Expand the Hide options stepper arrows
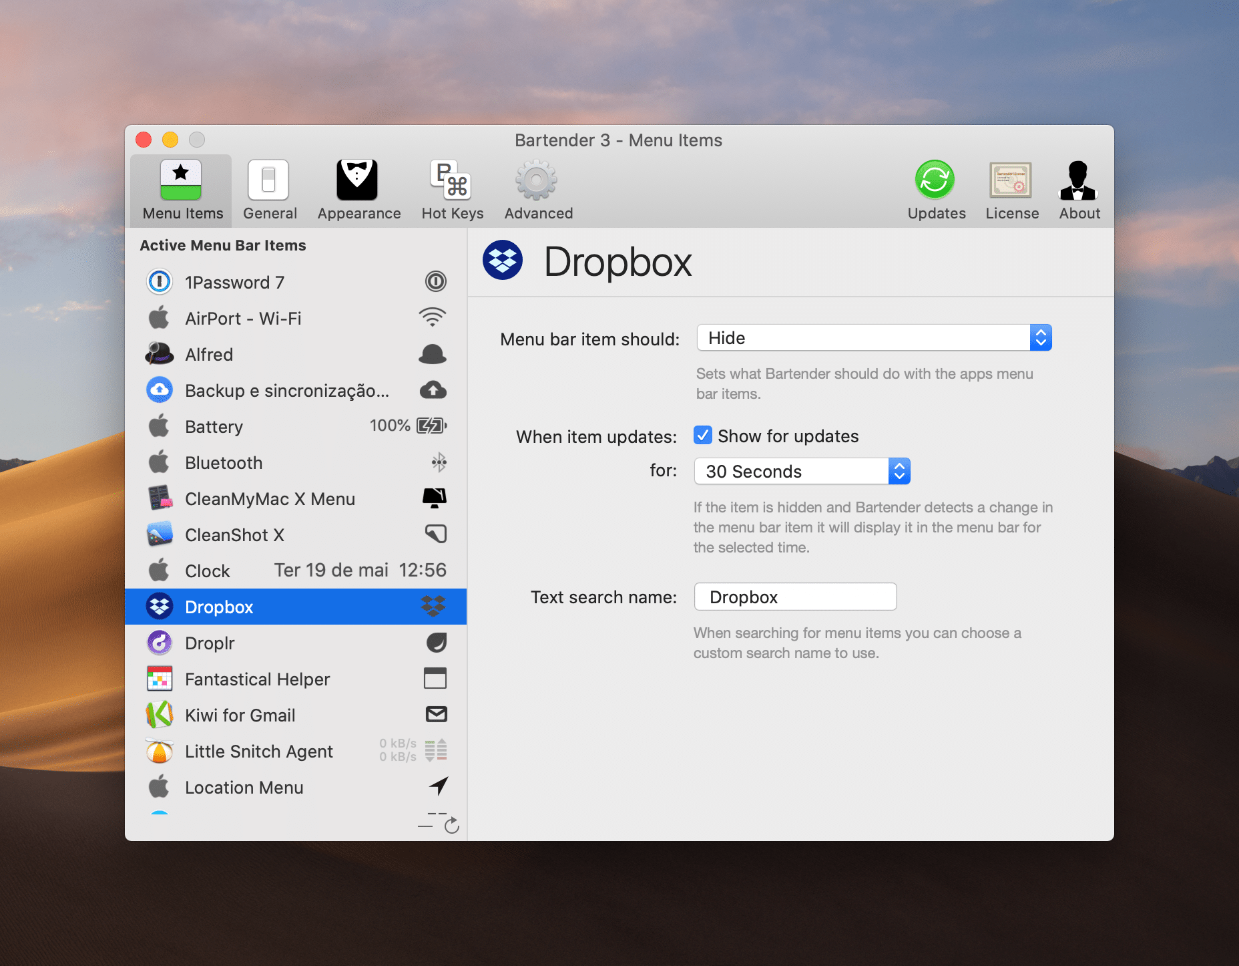 click(1041, 337)
